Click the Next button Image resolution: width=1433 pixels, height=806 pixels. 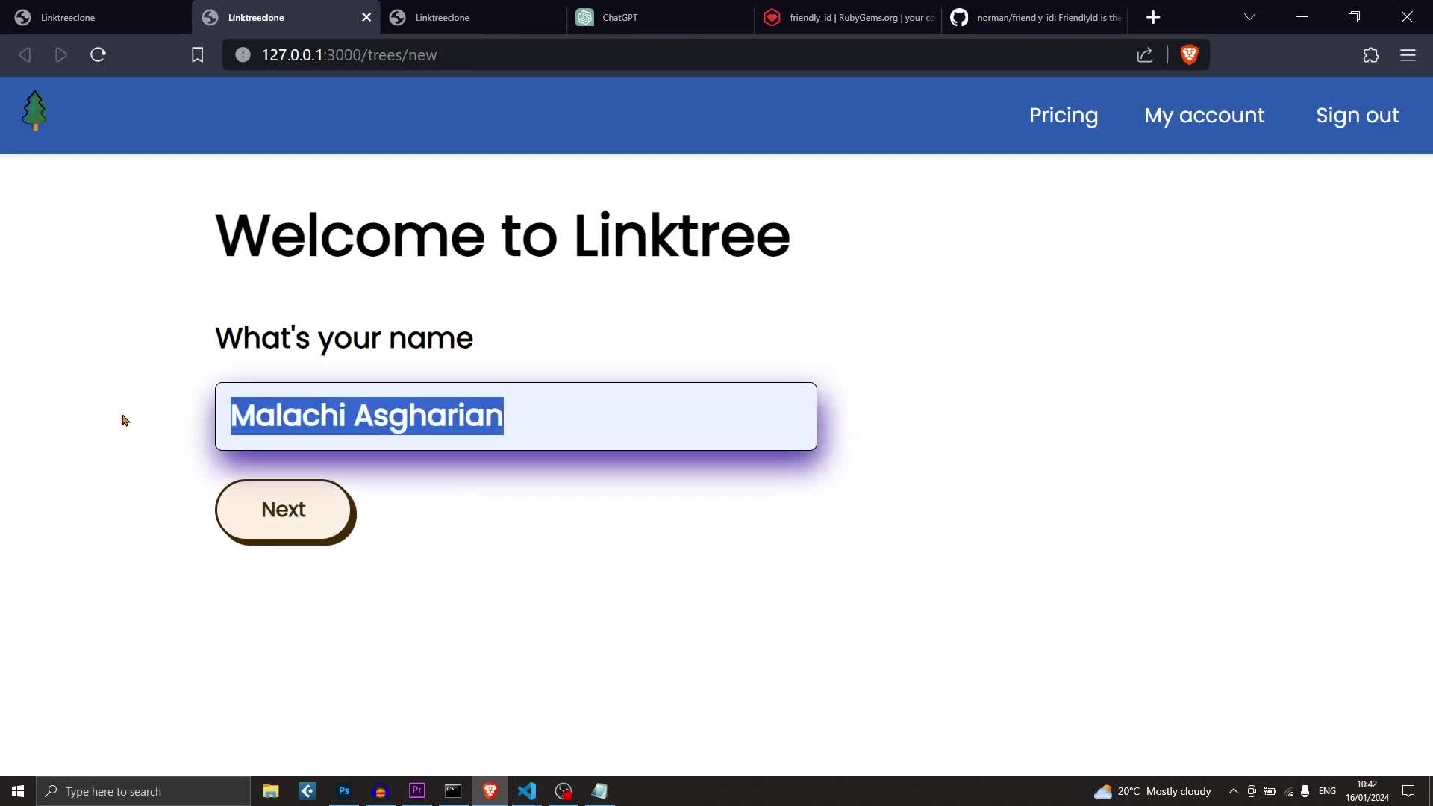point(284,510)
